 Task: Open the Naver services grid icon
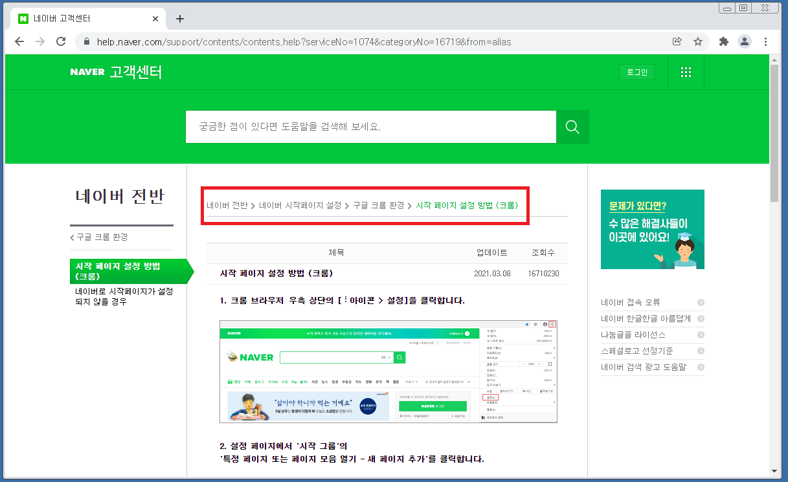686,72
